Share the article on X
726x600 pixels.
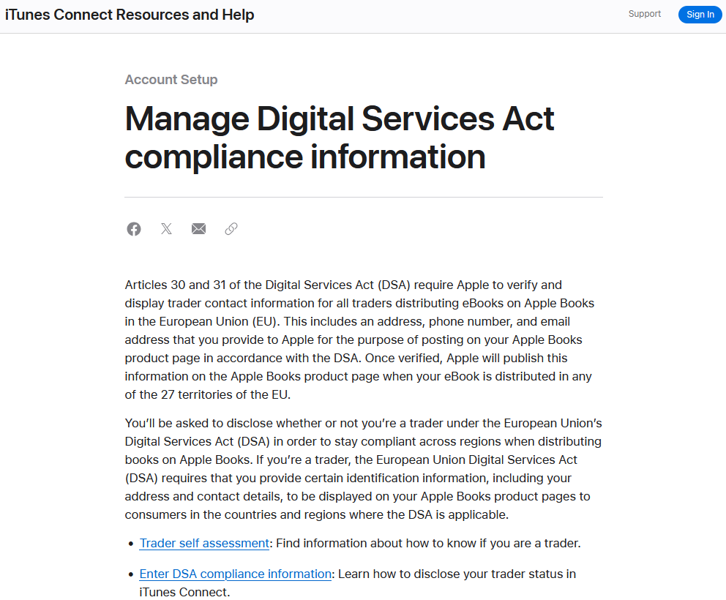click(166, 229)
